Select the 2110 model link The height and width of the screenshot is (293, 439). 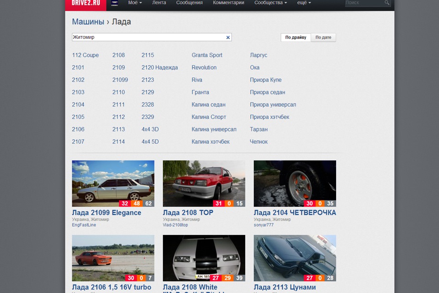click(119, 92)
